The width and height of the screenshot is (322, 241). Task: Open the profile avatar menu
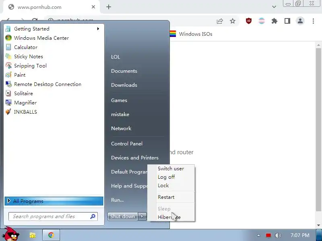point(300,21)
